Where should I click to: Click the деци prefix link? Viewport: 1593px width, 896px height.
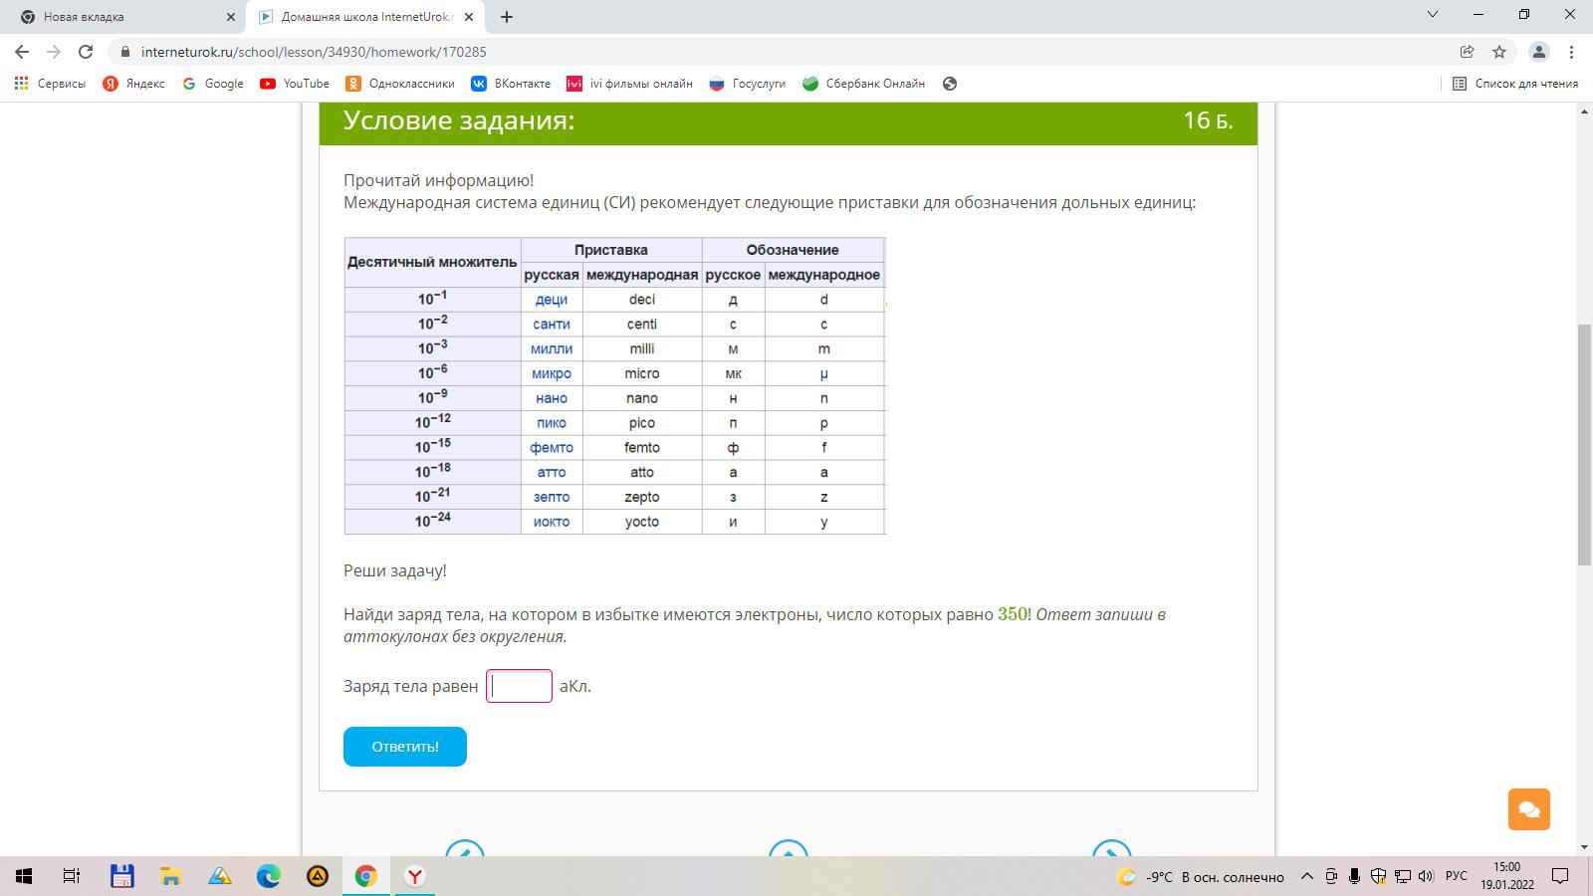[551, 300]
